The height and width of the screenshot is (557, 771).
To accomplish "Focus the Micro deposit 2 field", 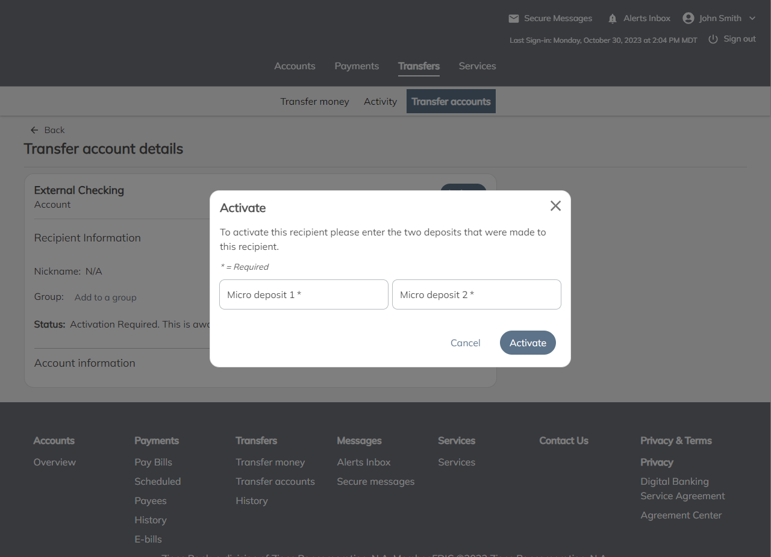I will click(x=476, y=294).
